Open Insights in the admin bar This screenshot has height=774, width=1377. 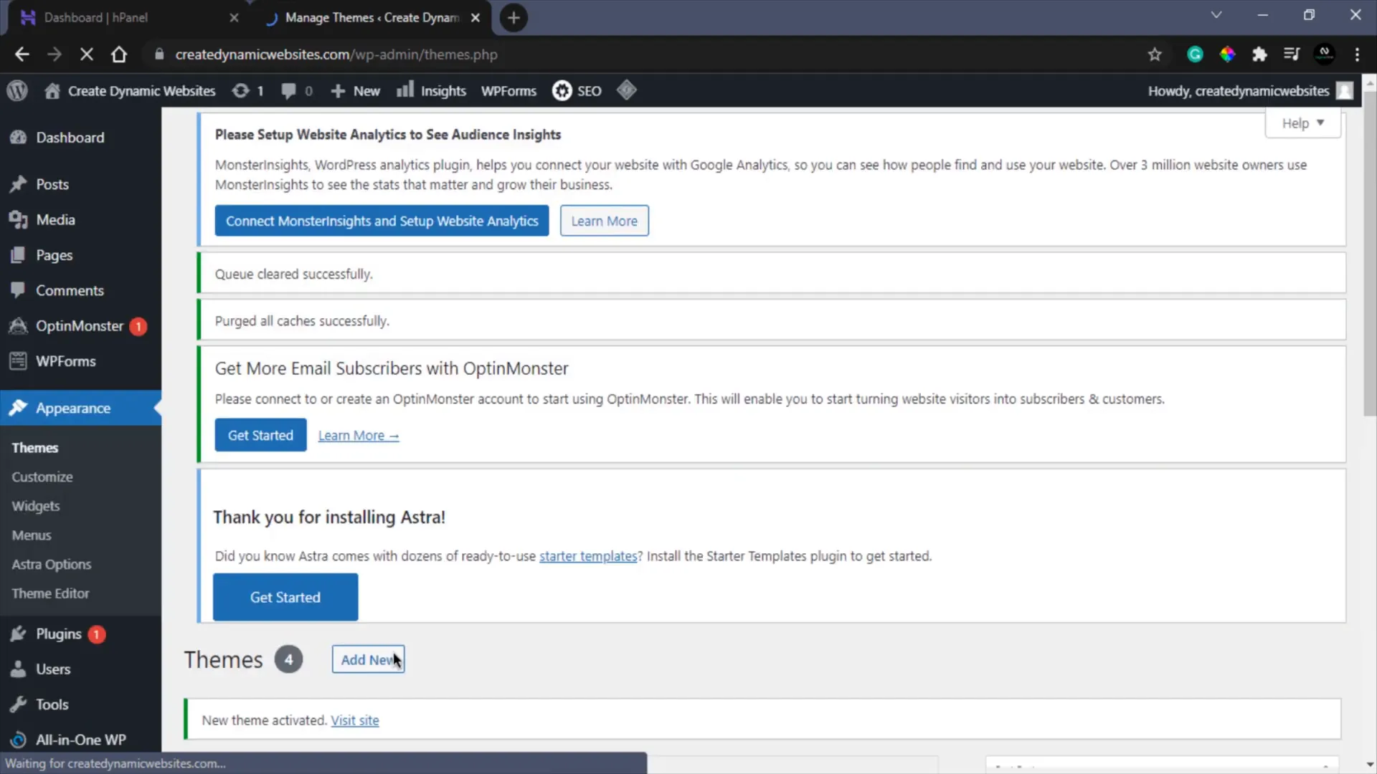coord(431,91)
